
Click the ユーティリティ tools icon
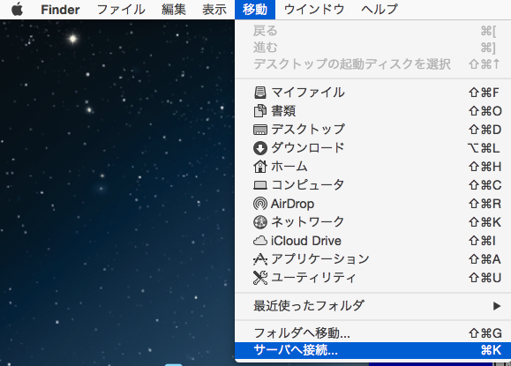(x=259, y=278)
